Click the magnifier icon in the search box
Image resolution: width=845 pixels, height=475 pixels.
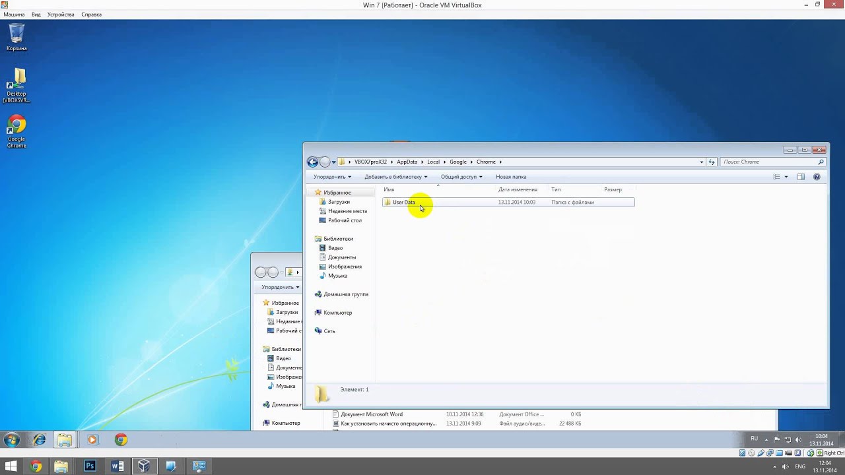(821, 162)
